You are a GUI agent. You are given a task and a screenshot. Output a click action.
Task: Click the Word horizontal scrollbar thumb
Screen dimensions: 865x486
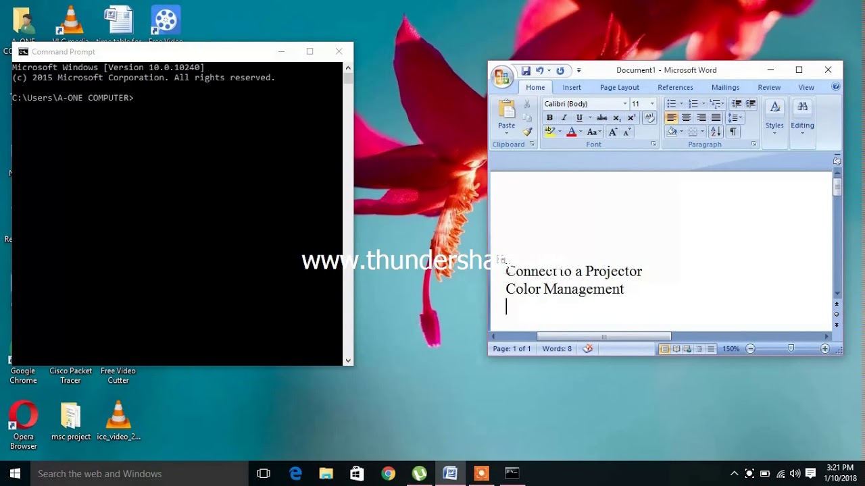[603, 336]
